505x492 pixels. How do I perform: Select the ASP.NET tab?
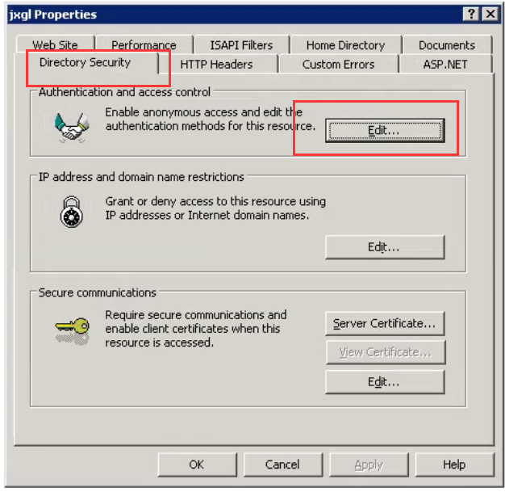(444, 65)
